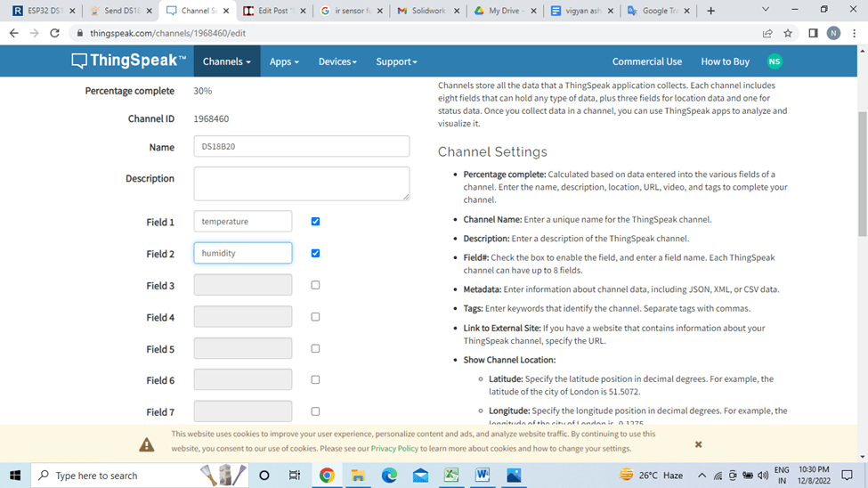This screenshot has height=488, width=868.
Task: Open weather widget showing 26°C Haze
Action: (651, 476)
